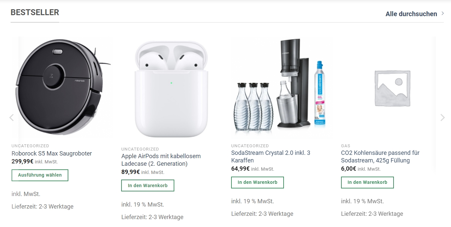The image size is (451, 227).
Task: Open Roborock S5 Max Saugroboter title
Action: [52, 154]
